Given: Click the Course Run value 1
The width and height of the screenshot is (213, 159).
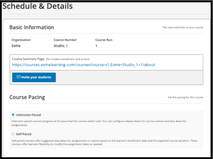Looking at the screenshot, I should tap(96, 46).
